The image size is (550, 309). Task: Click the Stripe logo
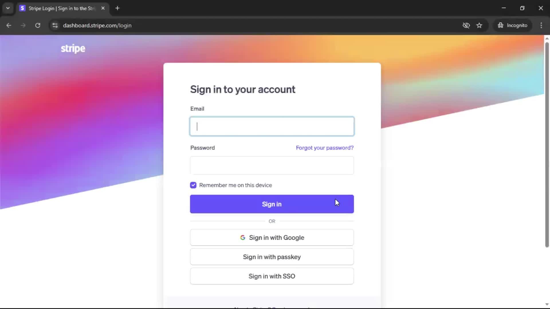click(x=73, y=49)
